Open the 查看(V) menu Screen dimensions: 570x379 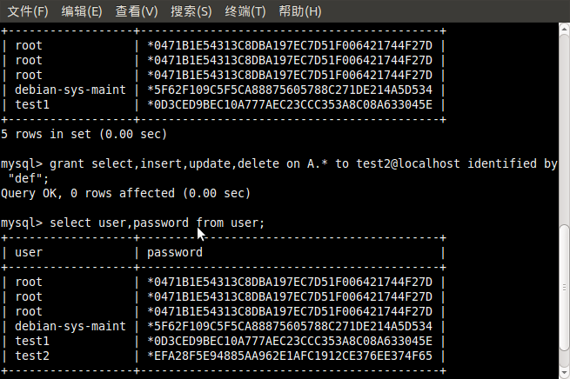[137, 11]
